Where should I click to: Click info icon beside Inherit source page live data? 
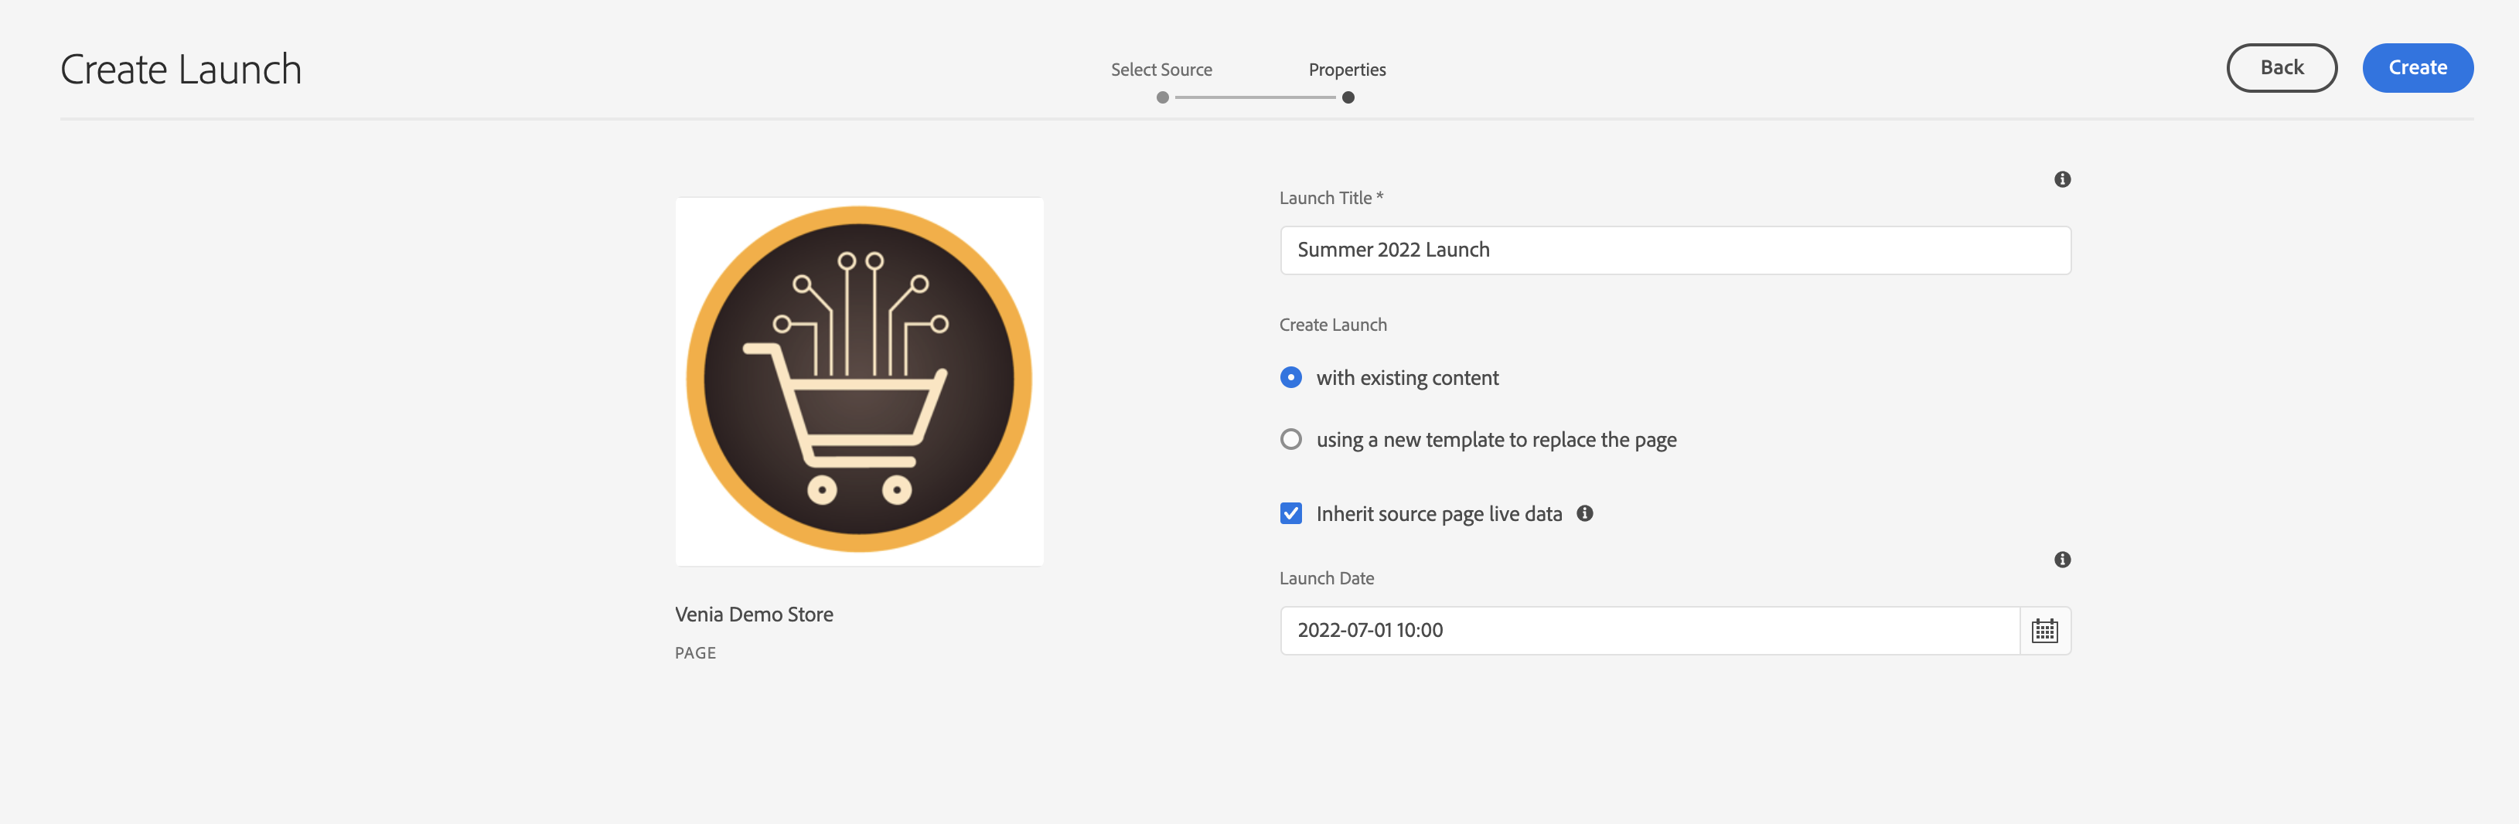(x=1584, y=513)
